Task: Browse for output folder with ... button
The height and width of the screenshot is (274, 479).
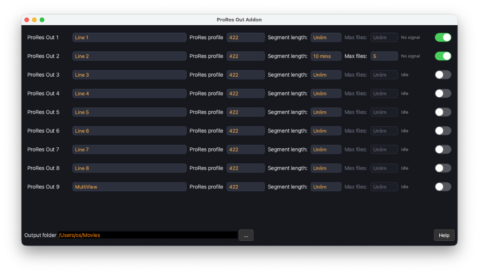Action: [x=246, y=235]
